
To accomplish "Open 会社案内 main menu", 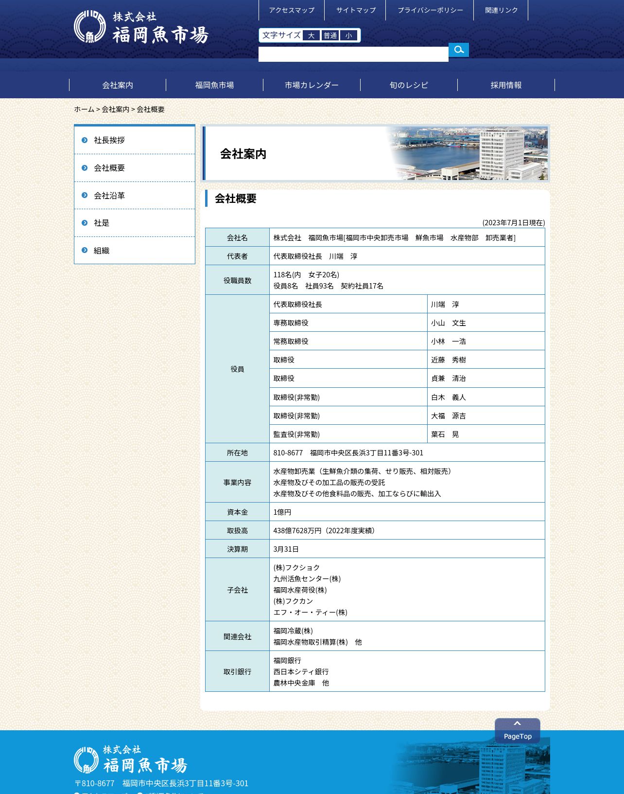I will pyautogui.click(x=118, y=85).
